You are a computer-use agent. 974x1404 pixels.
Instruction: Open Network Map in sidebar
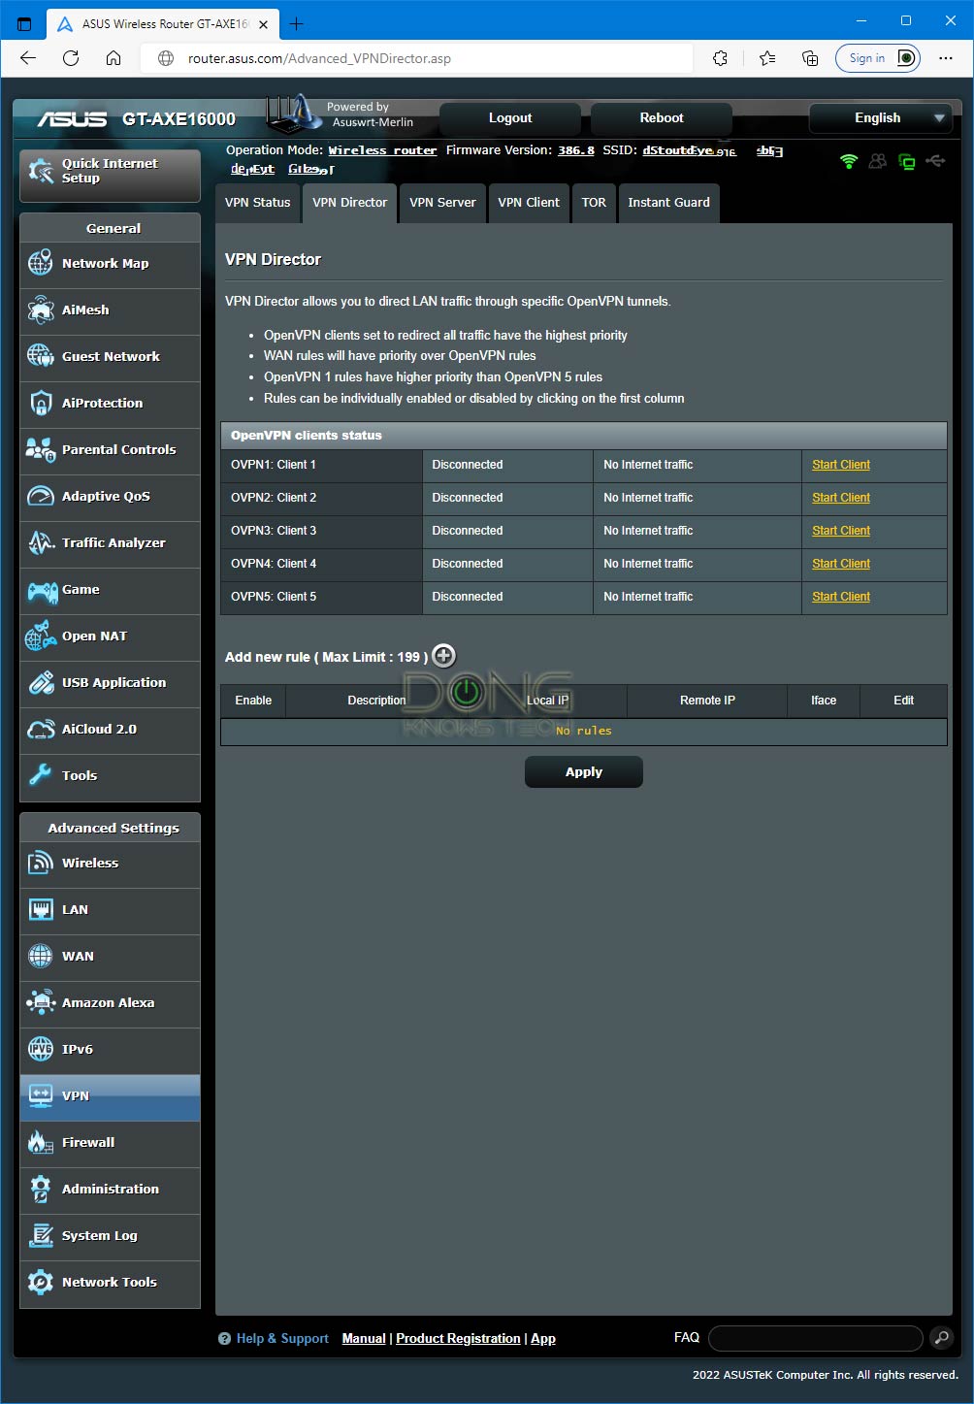click(x=110, y=264)
